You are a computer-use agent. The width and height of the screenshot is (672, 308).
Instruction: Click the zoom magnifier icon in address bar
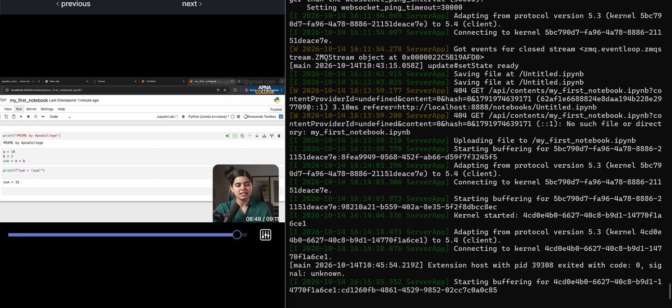click(x=218, y=90)
